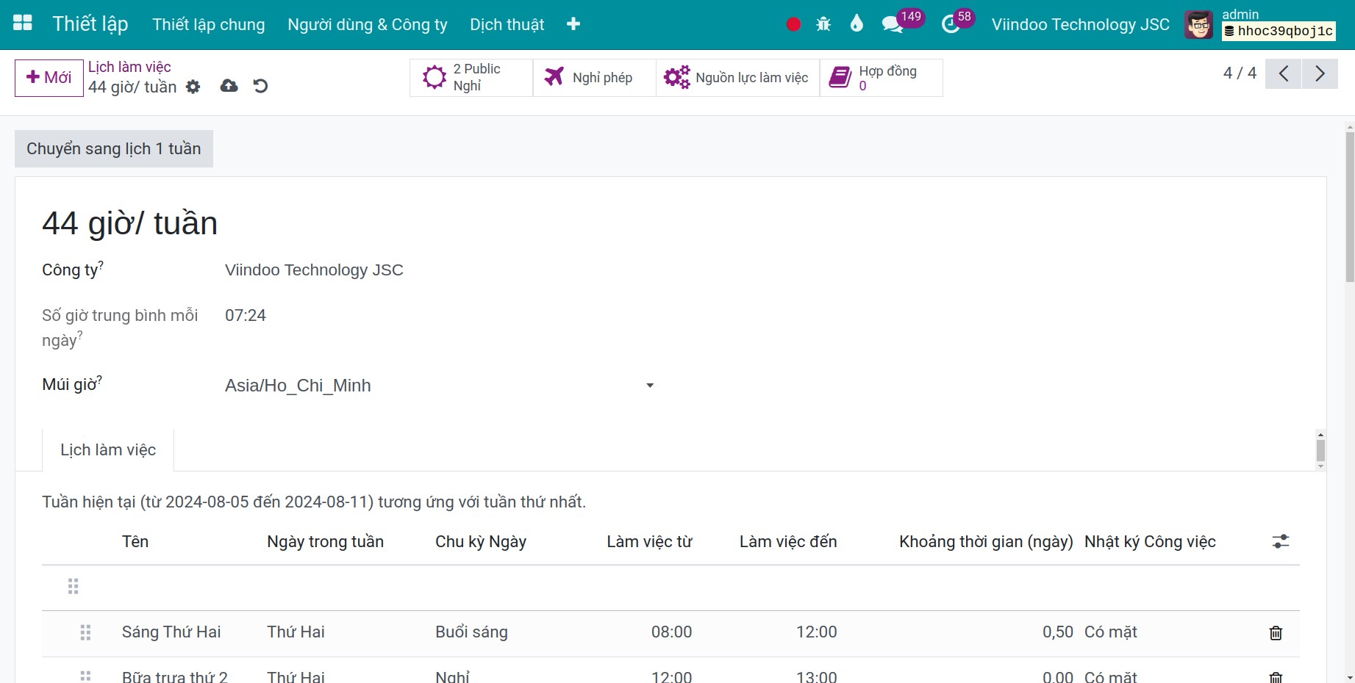Open the bug debug tools icon
The width and height of the screenshot is (1355, 683).
[823, 24]
